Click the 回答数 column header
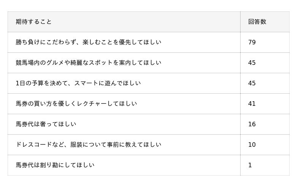 click(257, 22)
